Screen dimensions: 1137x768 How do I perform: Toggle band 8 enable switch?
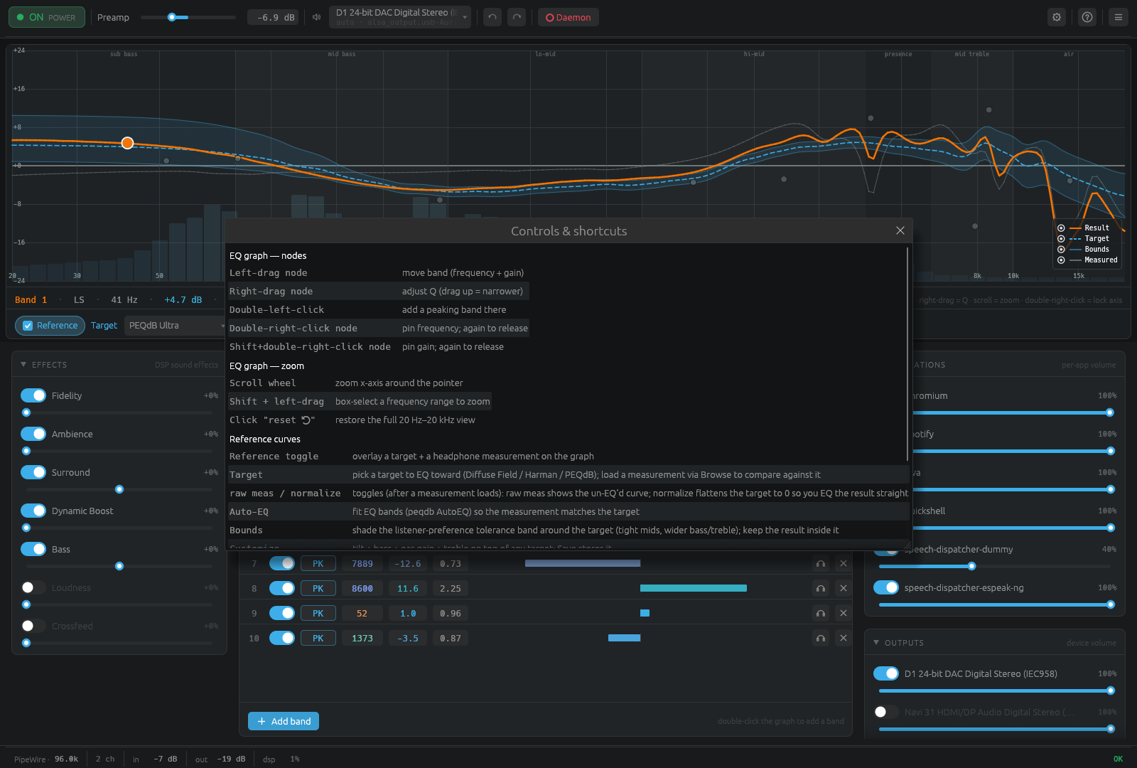pyautogui.click(x=282, y=588)
